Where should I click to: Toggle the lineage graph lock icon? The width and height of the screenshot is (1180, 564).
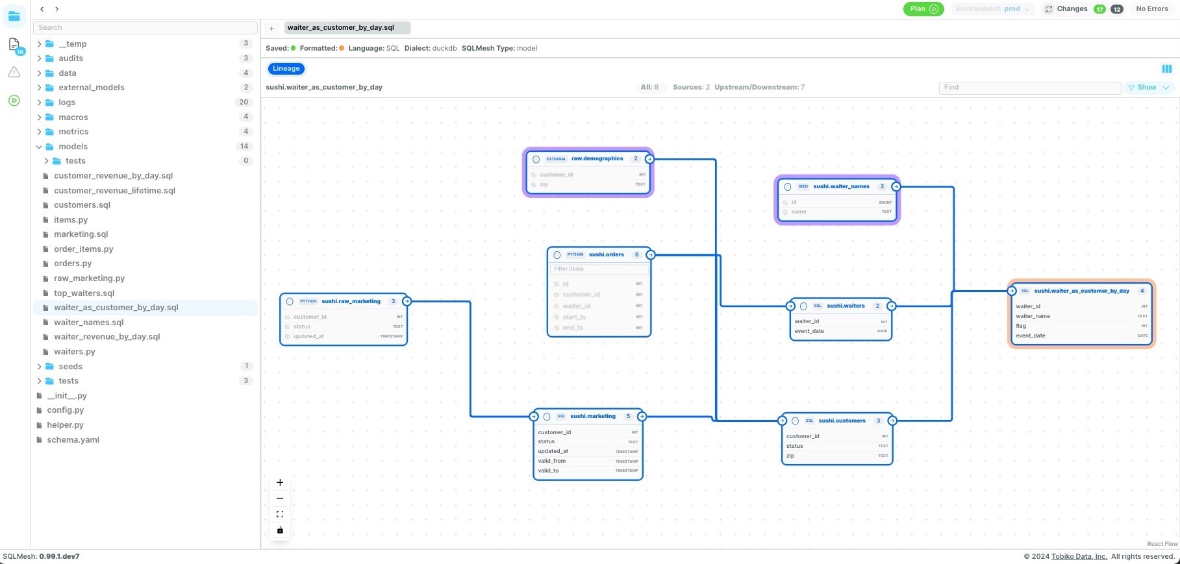point(280,530)
